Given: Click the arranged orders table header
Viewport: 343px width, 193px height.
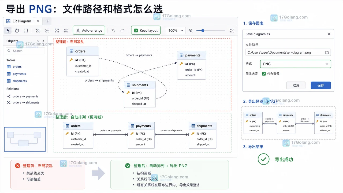Looking at the screenshot, I should 78,126.
